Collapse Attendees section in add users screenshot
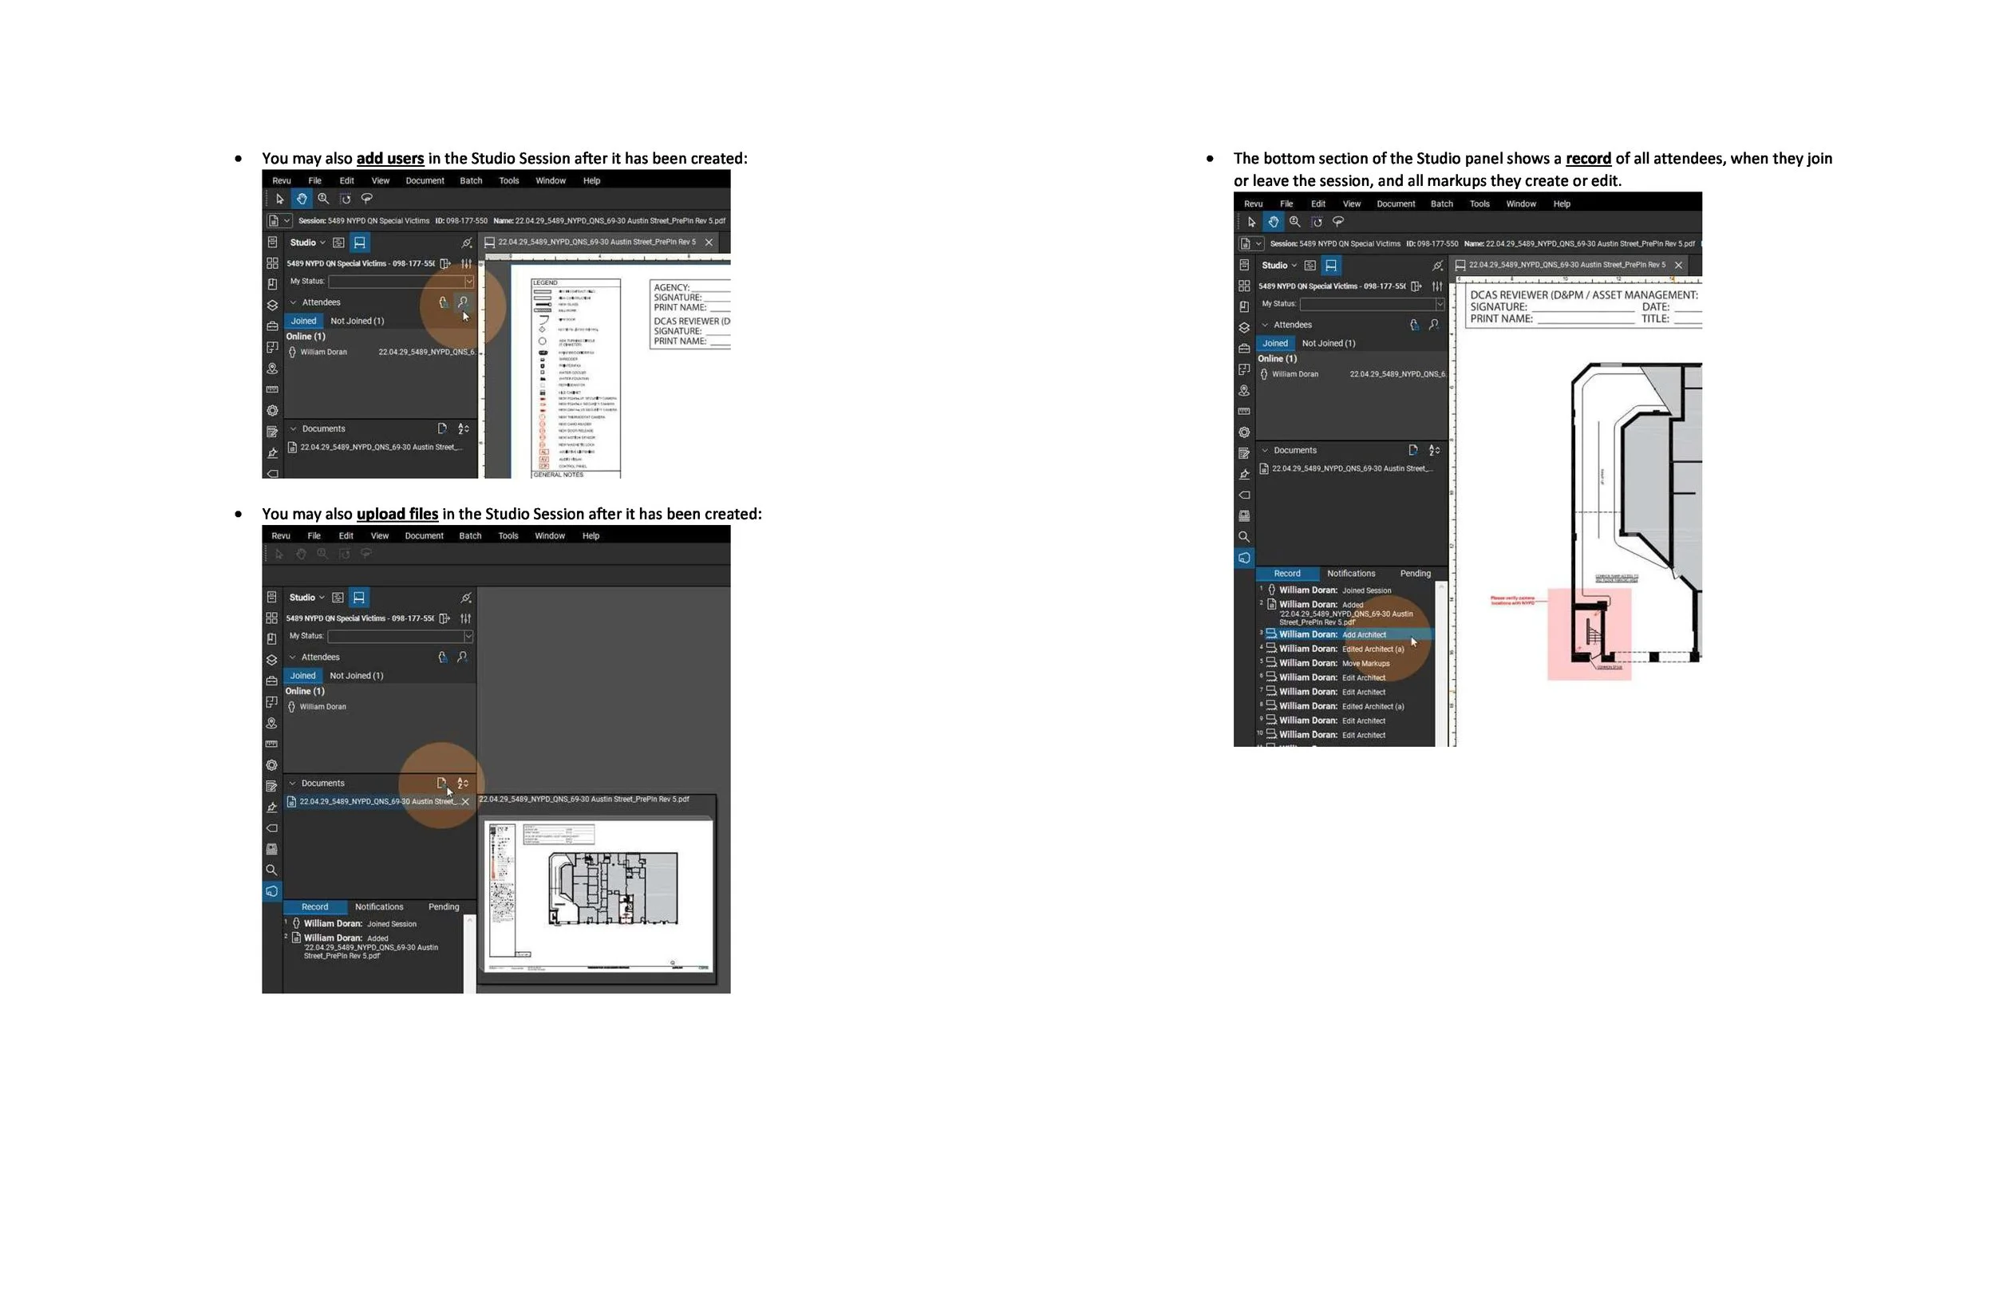This screenshot has height=1291, width=1995. (x=294, y=302)
